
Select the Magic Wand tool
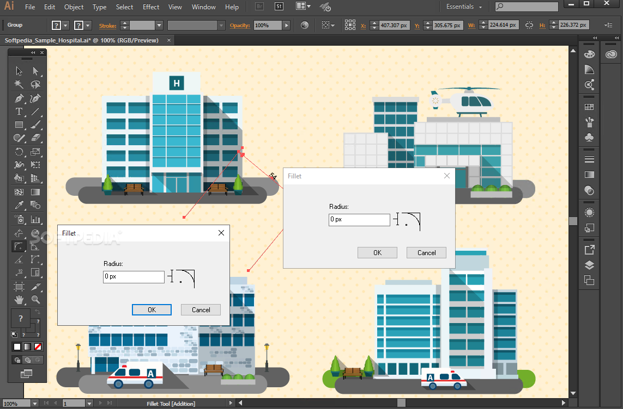[x=19, y=84]
